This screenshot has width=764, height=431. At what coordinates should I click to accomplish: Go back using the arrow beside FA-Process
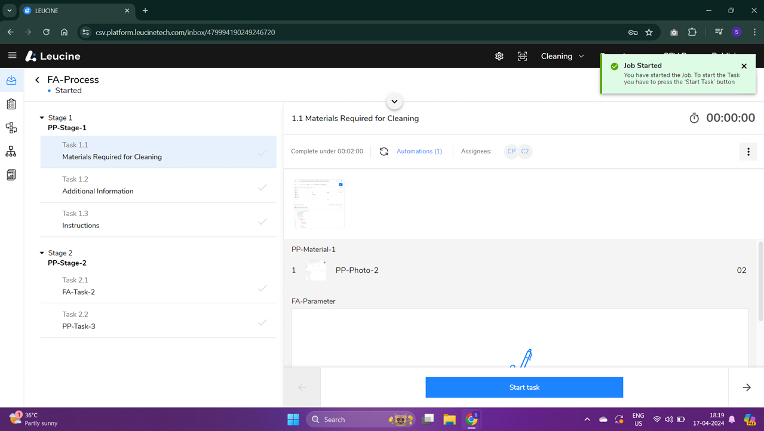pyautogui.click(x=37, y=80)
